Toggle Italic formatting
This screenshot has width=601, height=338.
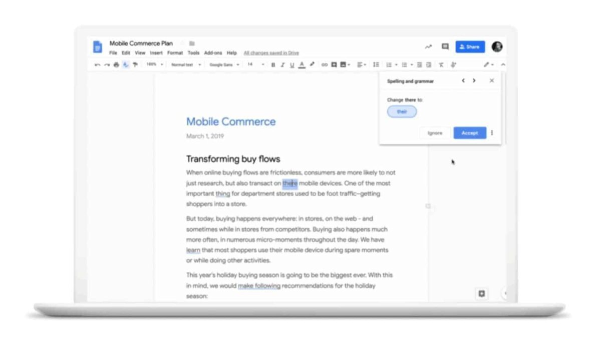pos(282,64)
